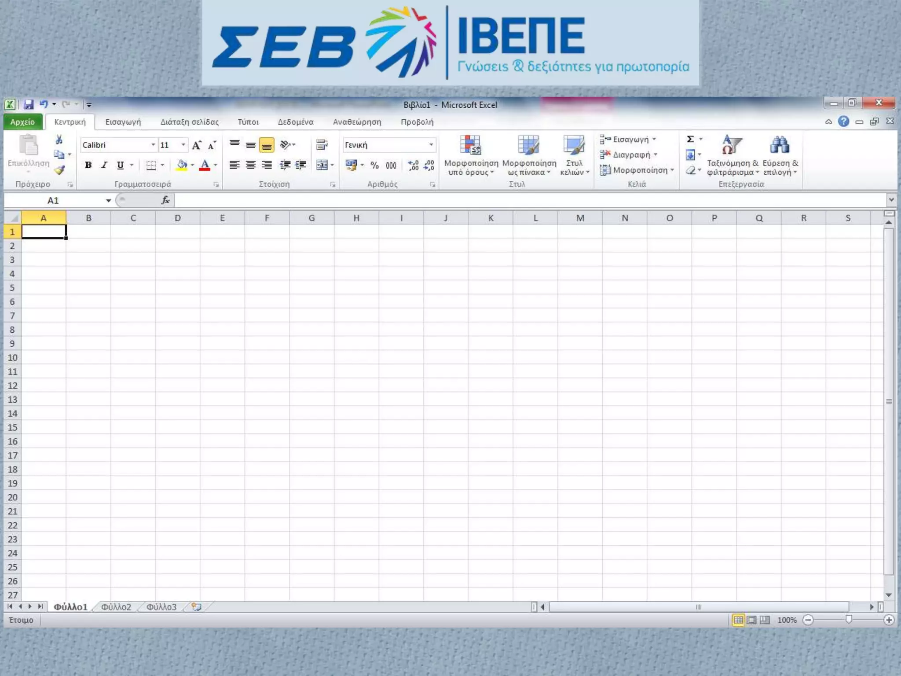
Task: Expand the Calibri font name dropdown
Action: pos(153,145)
